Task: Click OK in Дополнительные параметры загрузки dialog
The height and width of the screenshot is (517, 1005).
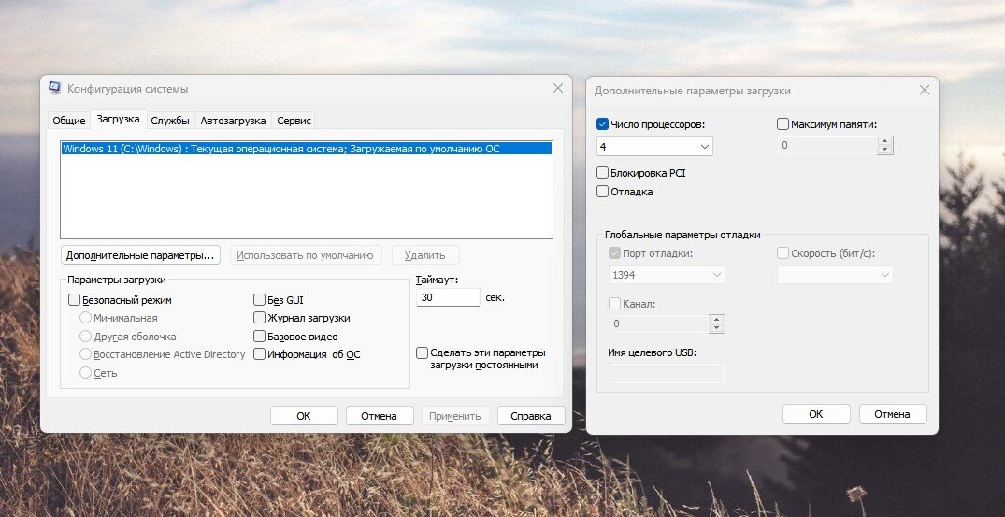Action: click(816, 414)
